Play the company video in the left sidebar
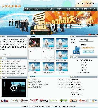98x108 pixels. click(x=14, y=88)
